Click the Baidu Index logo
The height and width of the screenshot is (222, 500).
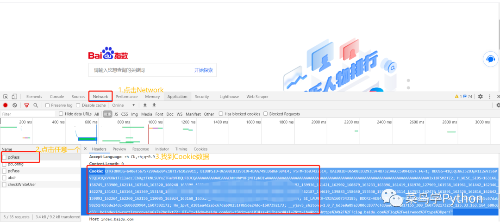108,54
